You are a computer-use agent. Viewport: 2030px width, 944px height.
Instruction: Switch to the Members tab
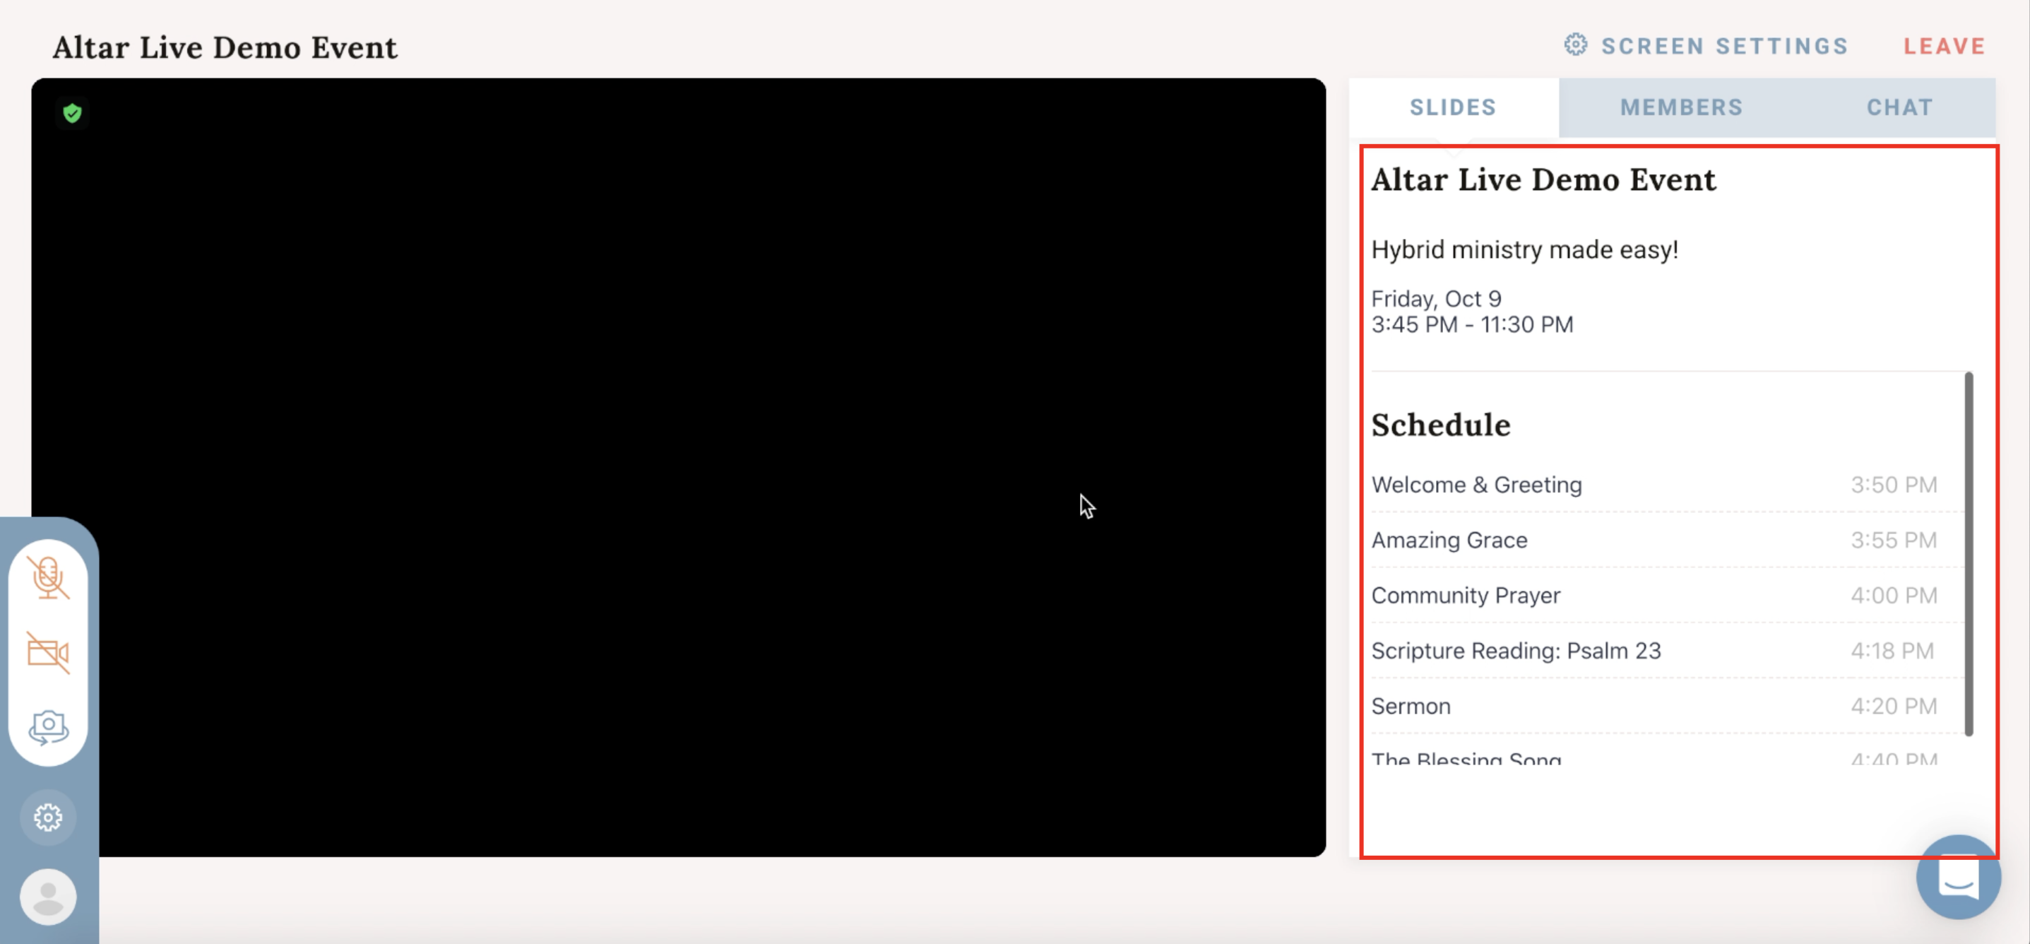1681,107
